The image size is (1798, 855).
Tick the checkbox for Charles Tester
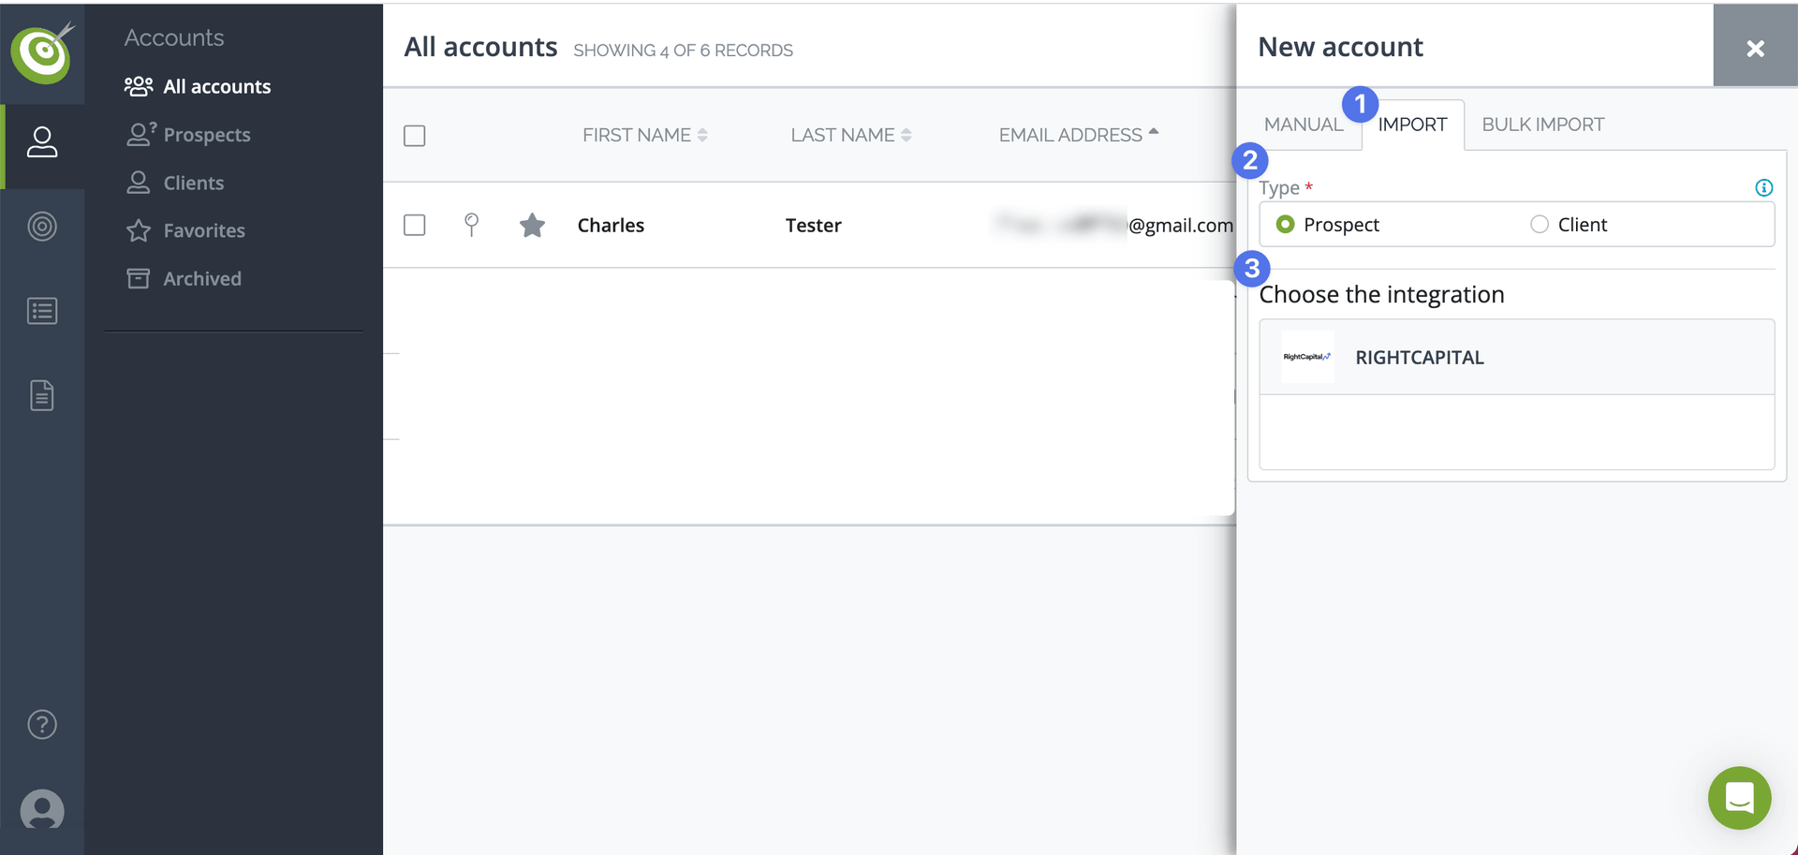coord(415,225)
